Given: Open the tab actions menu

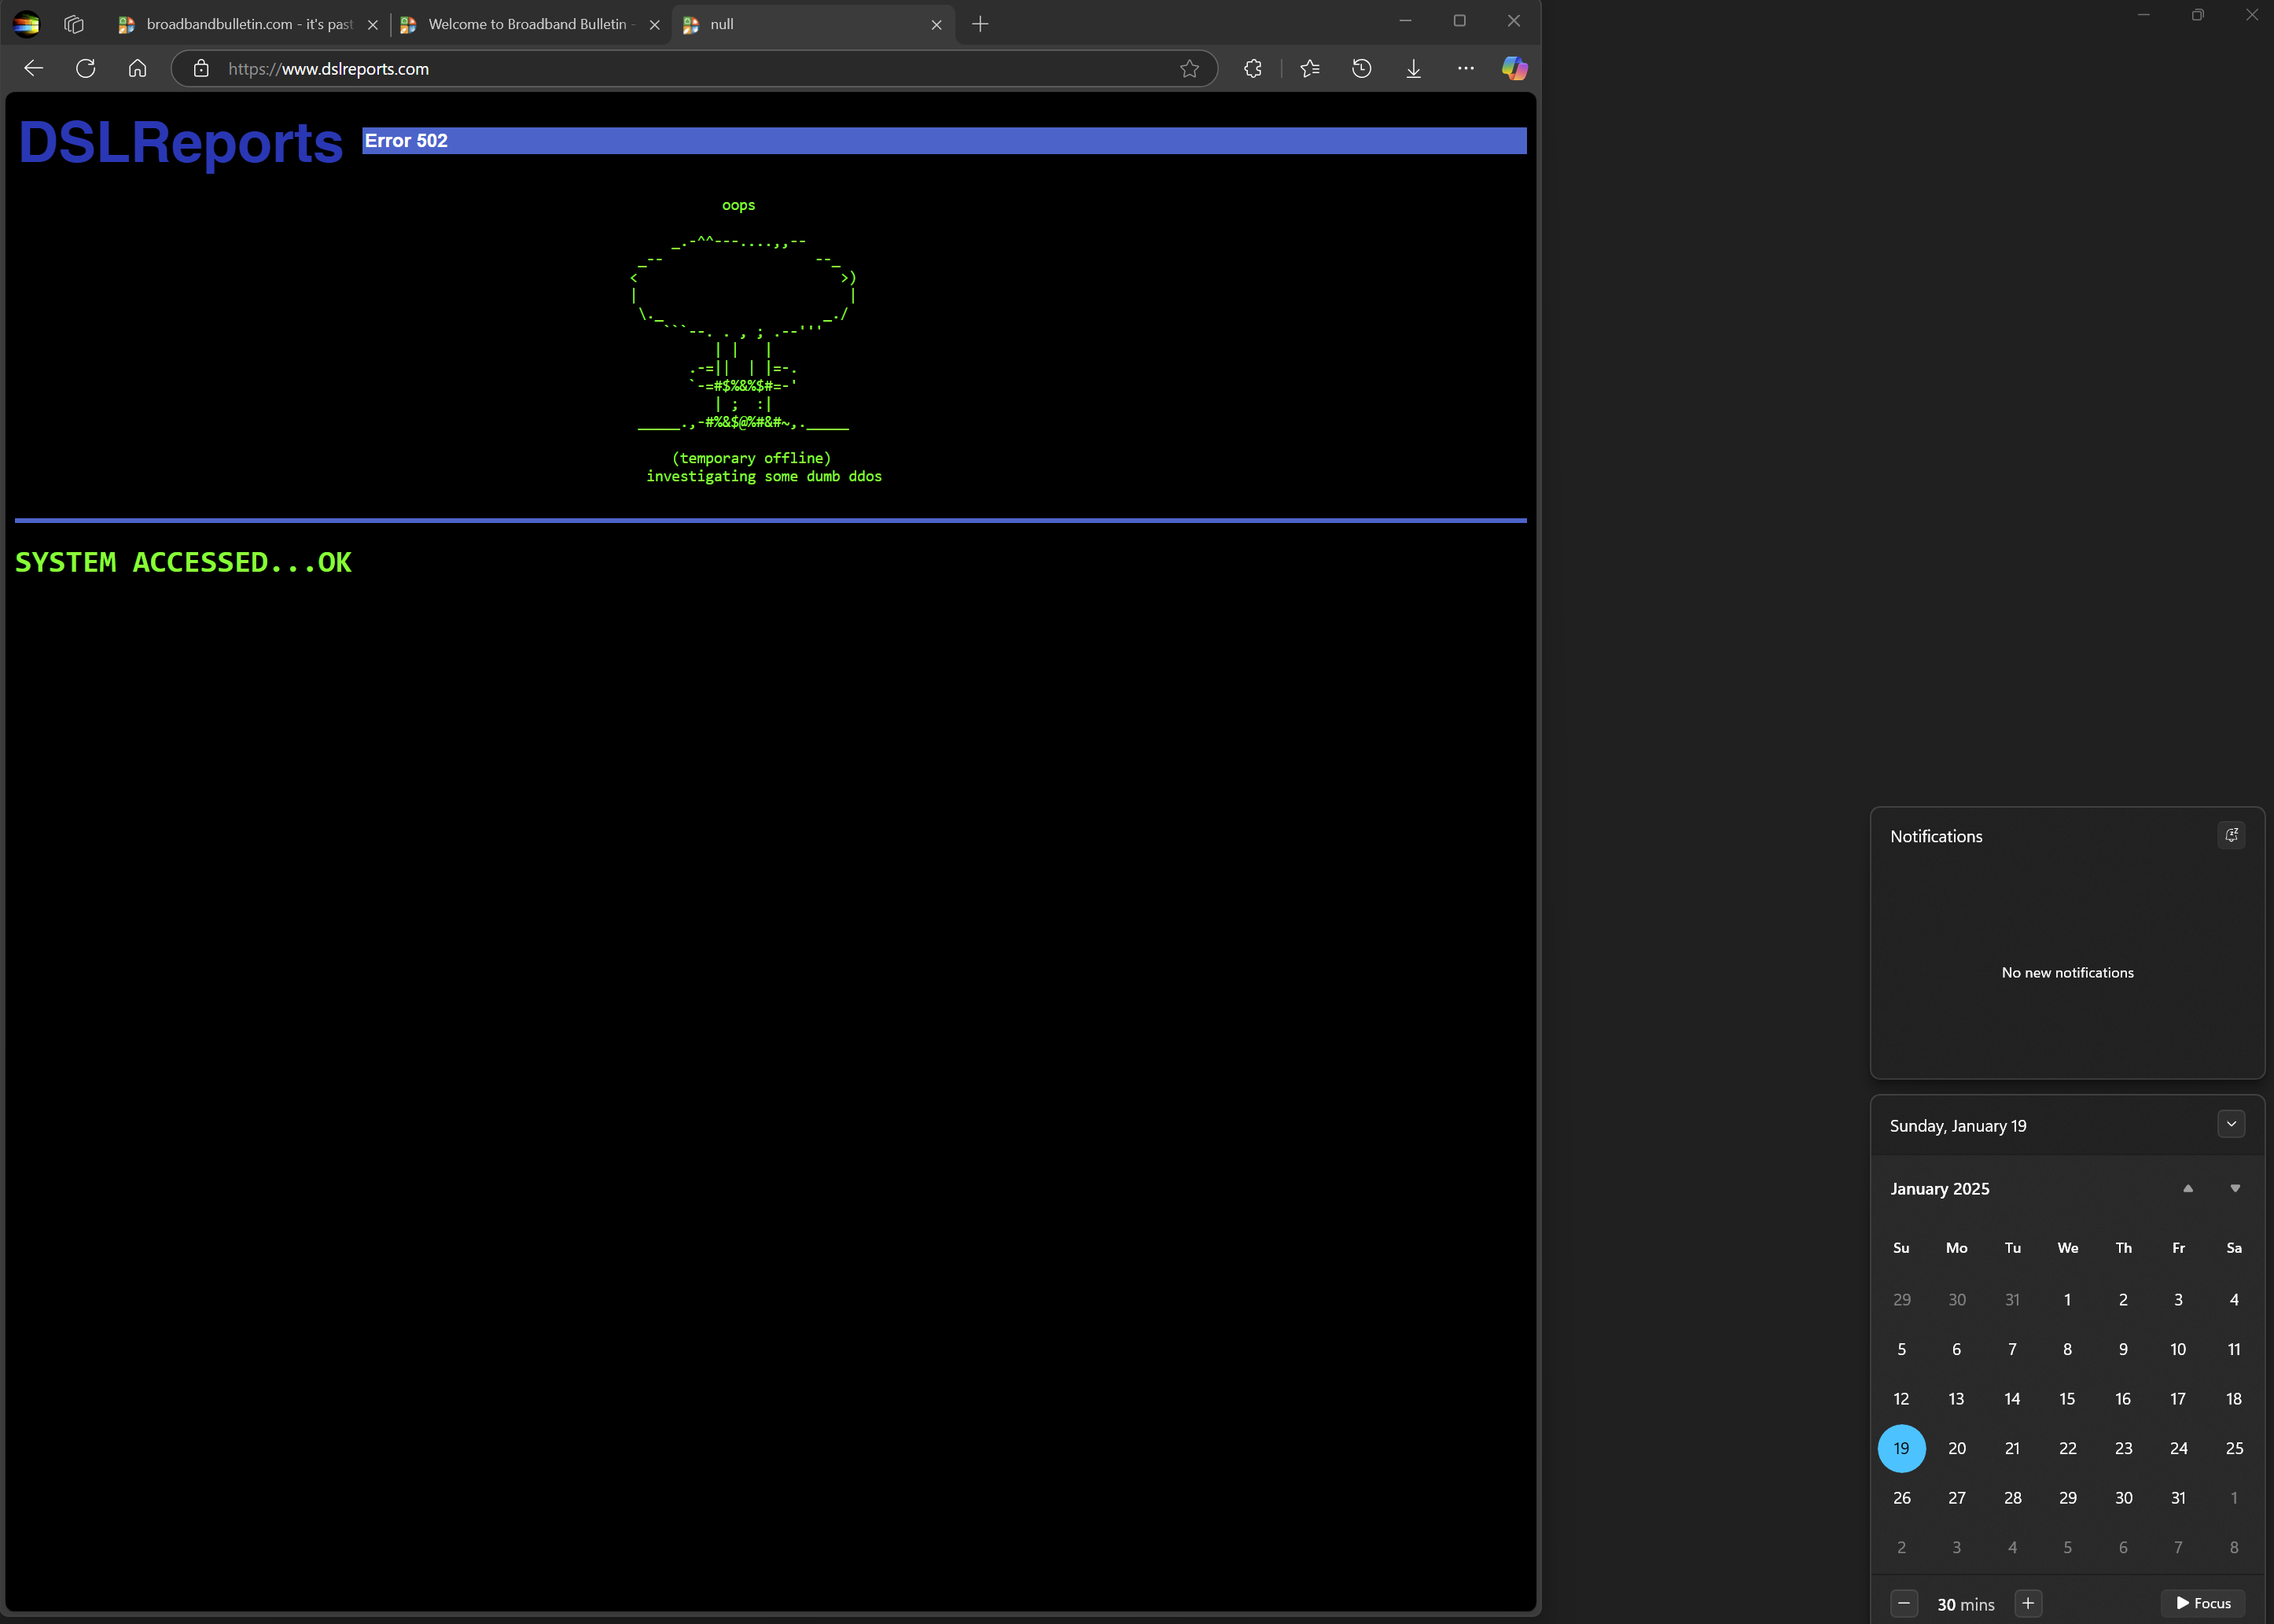Looking at the screenshot, I should point(74,24).
